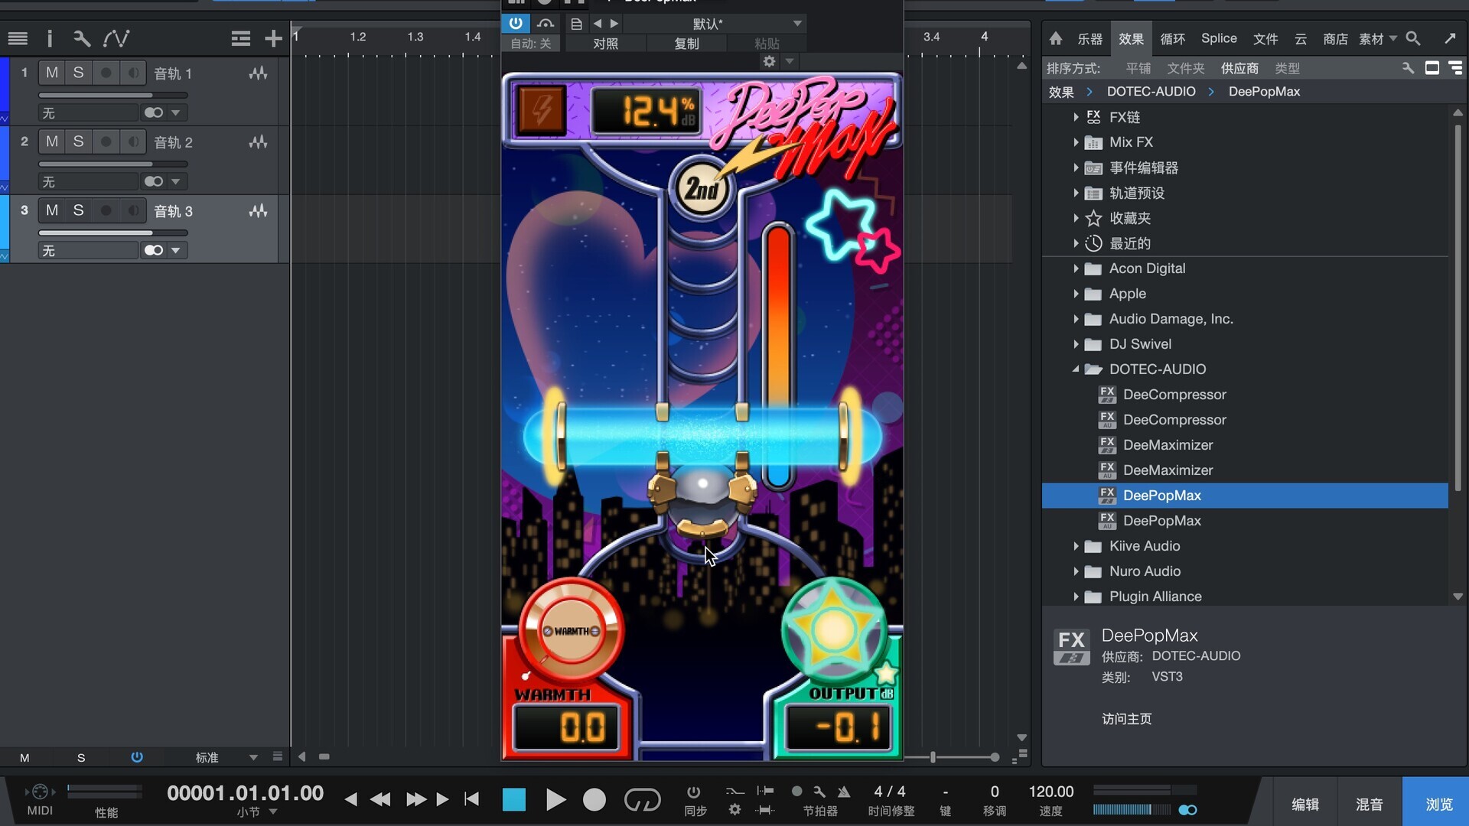Solo track 音轨 1

click(x=78, y=73)
